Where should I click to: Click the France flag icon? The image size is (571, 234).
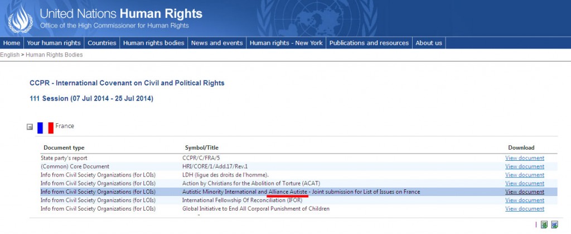[x=45, y=127]
